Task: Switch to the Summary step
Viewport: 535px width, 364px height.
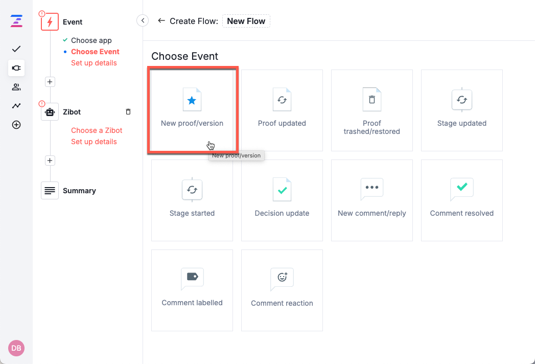Action: pyautogui.click(x=80, y=190)
